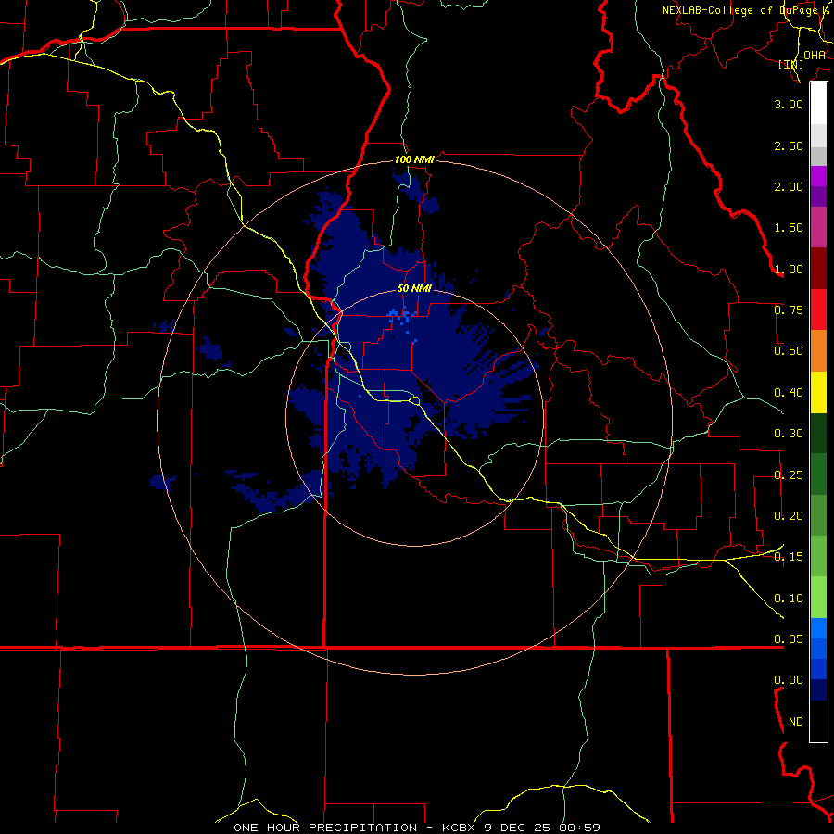The height and width of the screenshot is (834, 834).
Task: Click the 1.50 legend value
Action: [789, 228]
